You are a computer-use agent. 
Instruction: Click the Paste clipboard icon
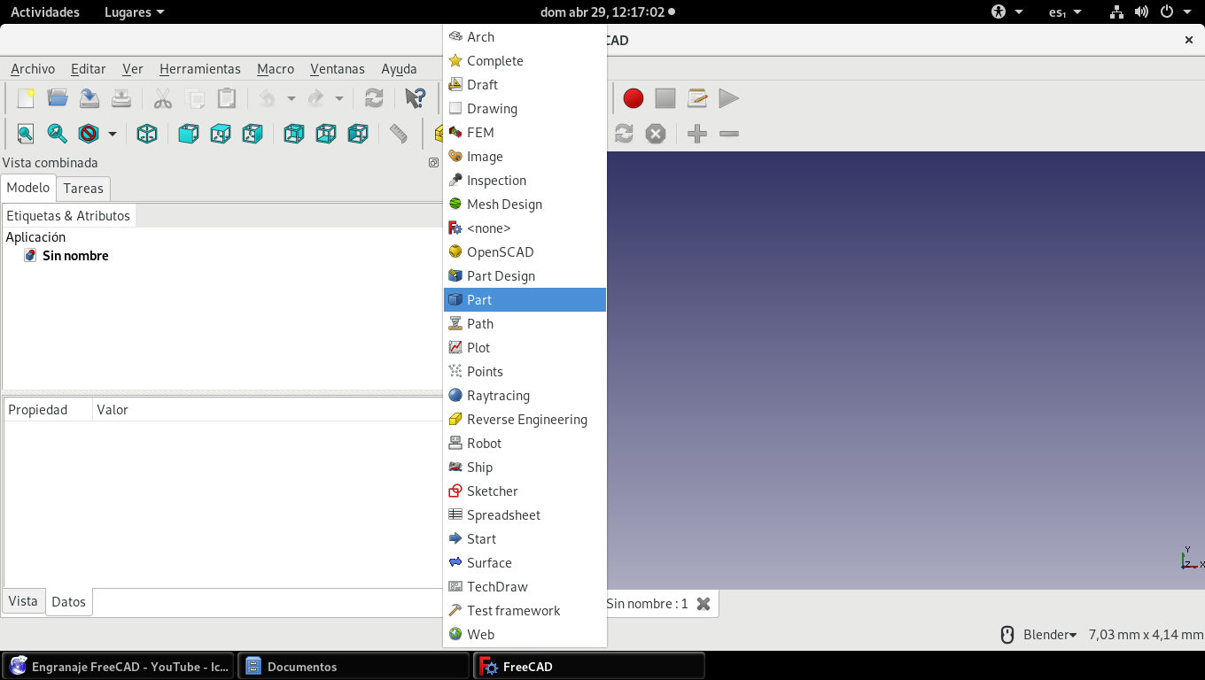(x=227, y=98)
